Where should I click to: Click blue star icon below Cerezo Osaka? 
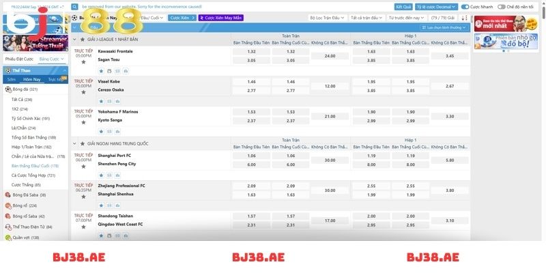pos(101,101)
